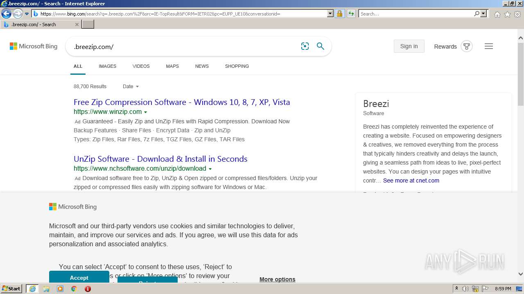524x294 pixels.
Task: Click the 8:59 PM taskbar clock
Action: click(503, 289)
